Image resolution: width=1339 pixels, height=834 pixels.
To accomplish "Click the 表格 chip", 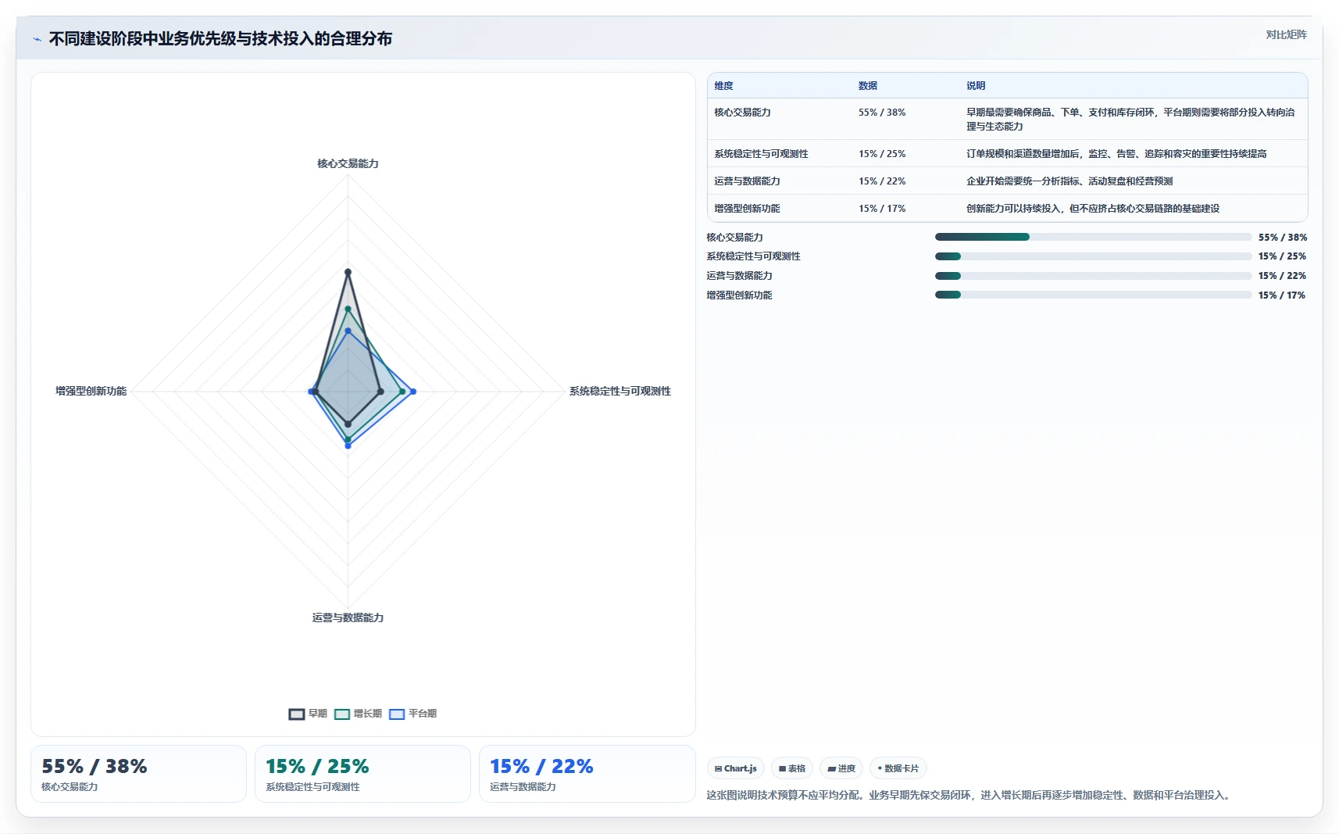I will click(x=791, y=768).
